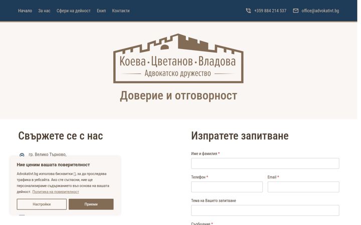This screenshot has height=225, width=361.
Task: Click the Свържете се с нас heading
Action: point(61,135)
